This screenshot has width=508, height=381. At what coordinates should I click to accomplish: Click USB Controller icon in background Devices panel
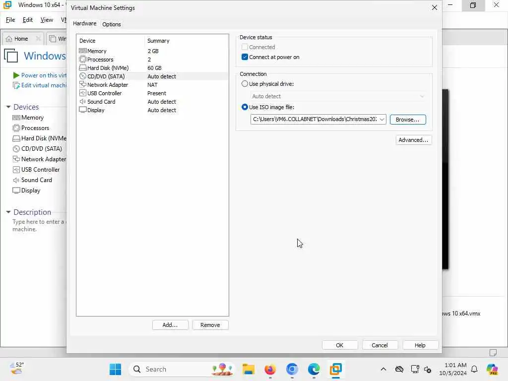click(16, 170)
